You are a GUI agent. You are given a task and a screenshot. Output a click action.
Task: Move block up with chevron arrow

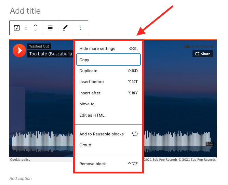click(35, 25)
